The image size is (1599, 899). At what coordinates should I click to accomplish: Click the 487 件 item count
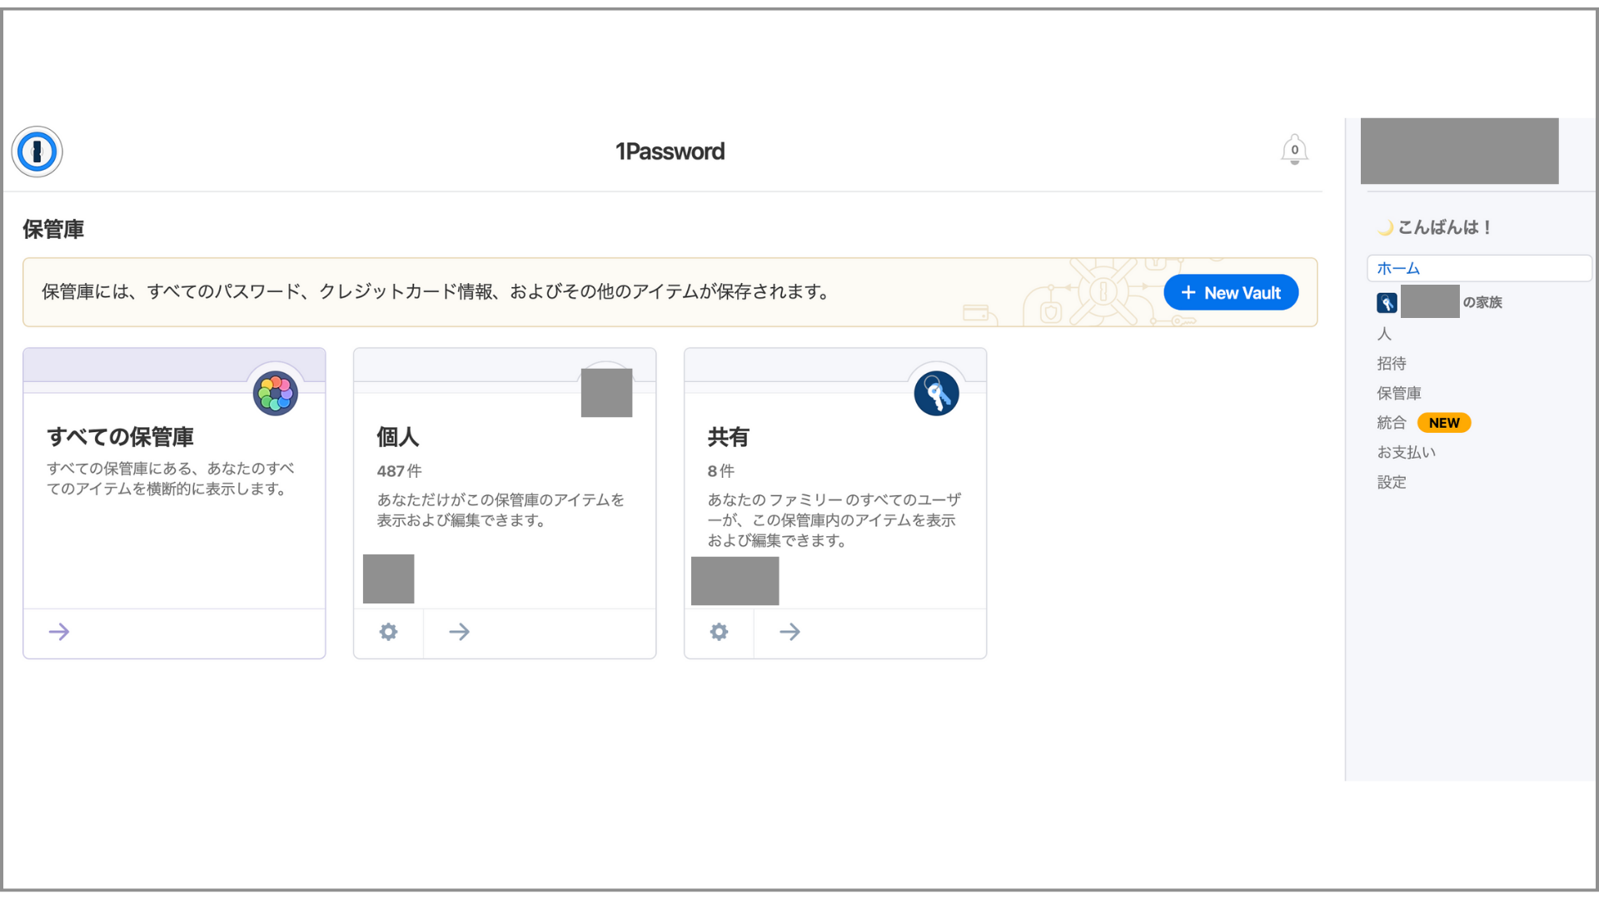[400, 471]
